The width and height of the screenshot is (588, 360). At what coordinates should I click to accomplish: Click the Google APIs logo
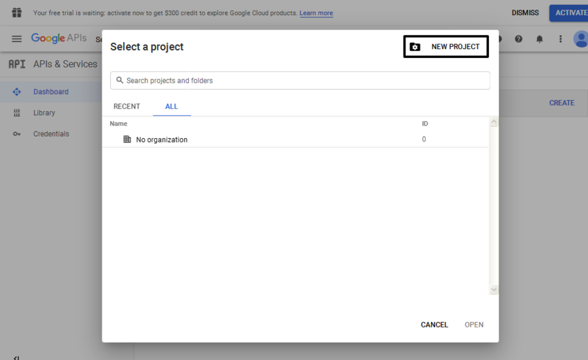[59, 39]
